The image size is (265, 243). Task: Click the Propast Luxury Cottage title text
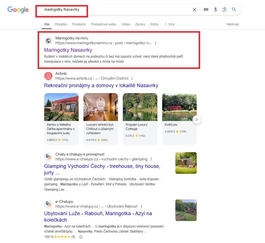[136, 127]
